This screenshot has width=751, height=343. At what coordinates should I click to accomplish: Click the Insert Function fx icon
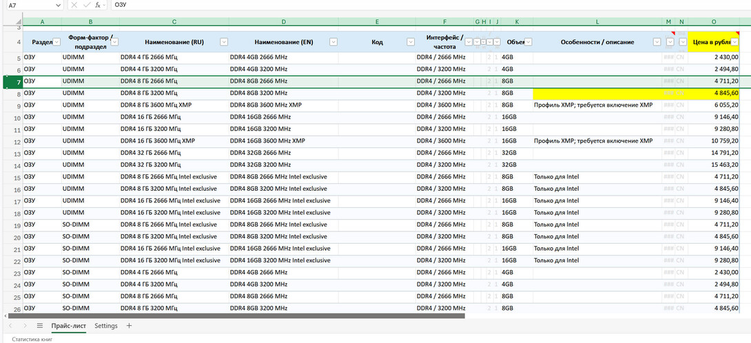pos(98,5)
